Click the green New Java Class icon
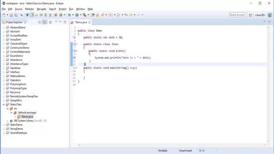The image size is (274, 154). (61, 15)
